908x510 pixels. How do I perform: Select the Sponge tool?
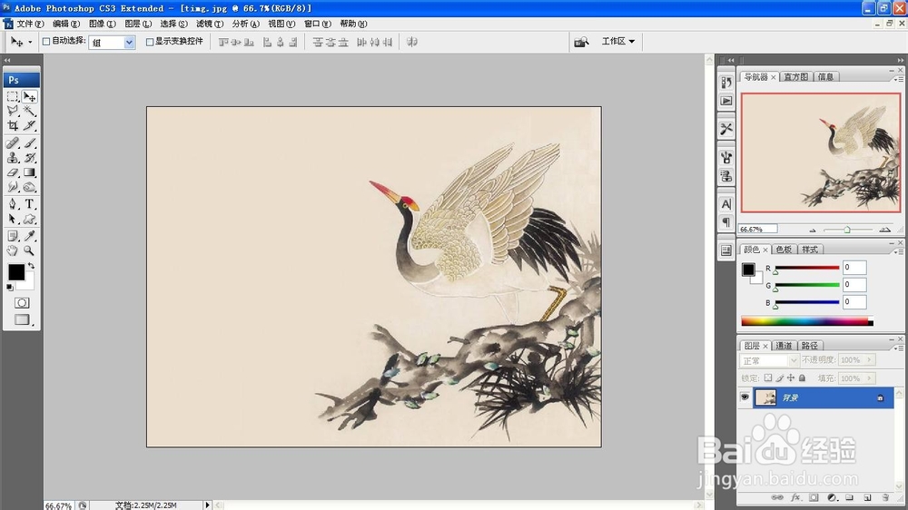click(x=30, y=187)
